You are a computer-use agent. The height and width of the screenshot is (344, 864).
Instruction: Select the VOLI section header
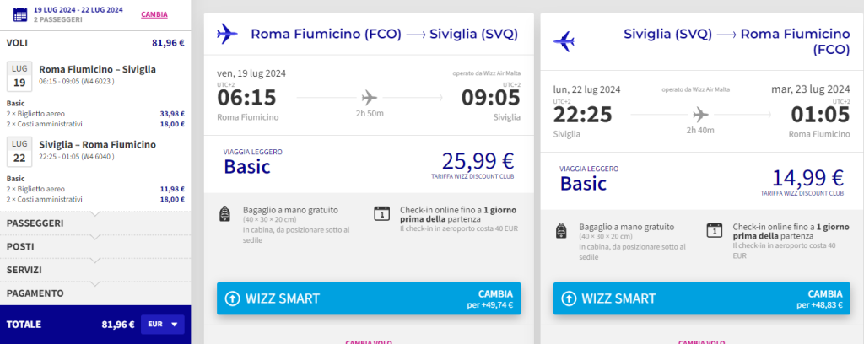(x=95, y=43)
